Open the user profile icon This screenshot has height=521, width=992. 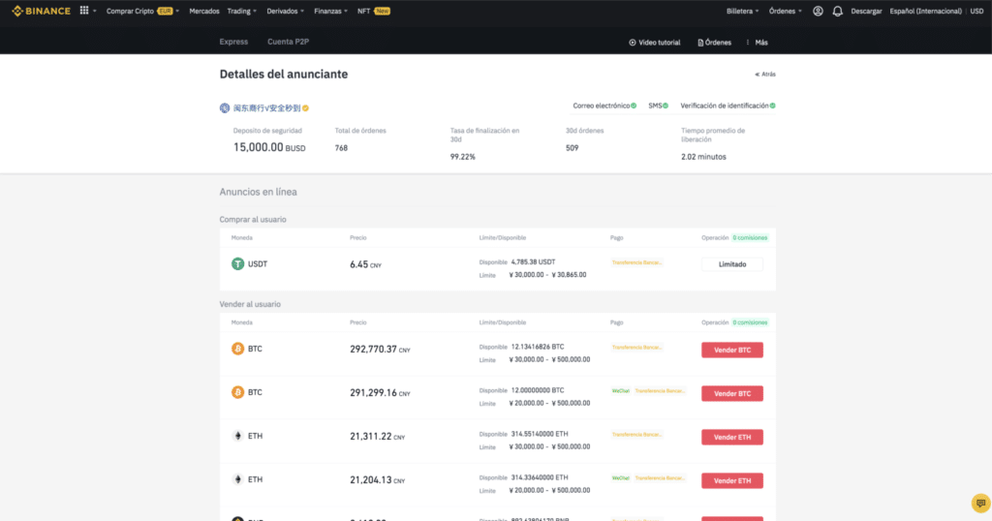coord(818,11)
